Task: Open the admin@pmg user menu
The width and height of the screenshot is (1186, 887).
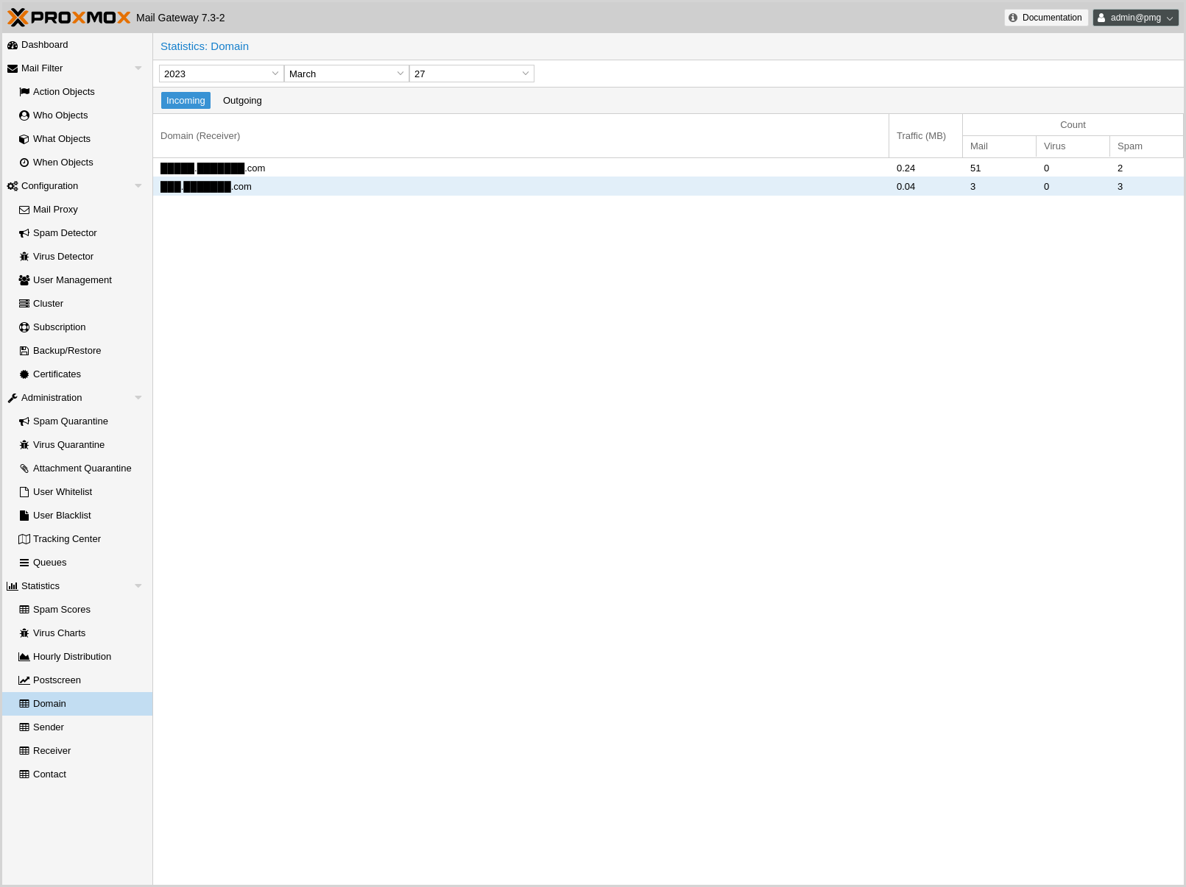Action: click(x=1135, y=18)
